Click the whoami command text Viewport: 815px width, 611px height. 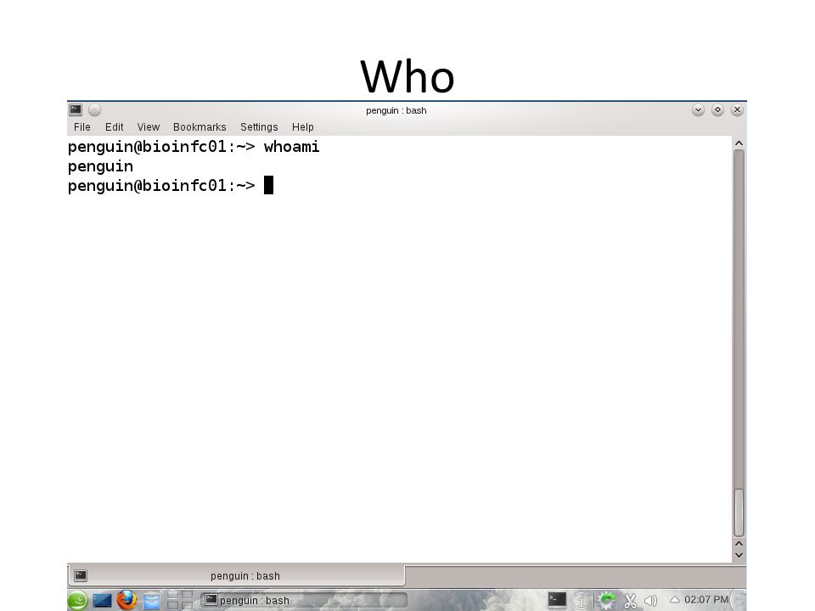291,147
